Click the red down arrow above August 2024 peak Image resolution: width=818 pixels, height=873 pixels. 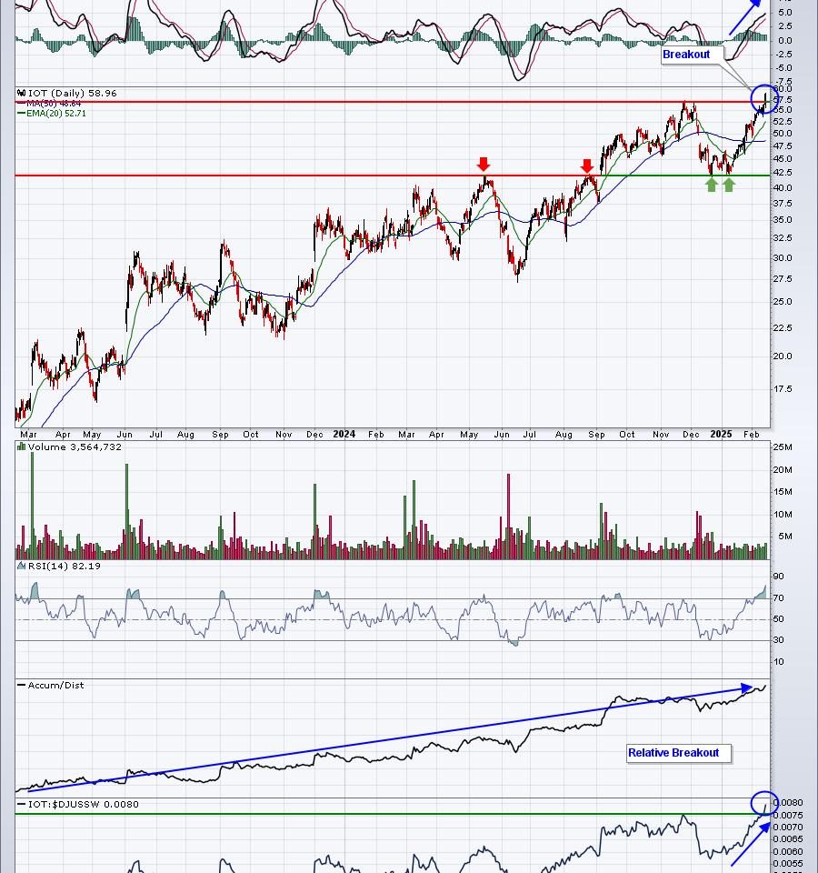point(587,166)
